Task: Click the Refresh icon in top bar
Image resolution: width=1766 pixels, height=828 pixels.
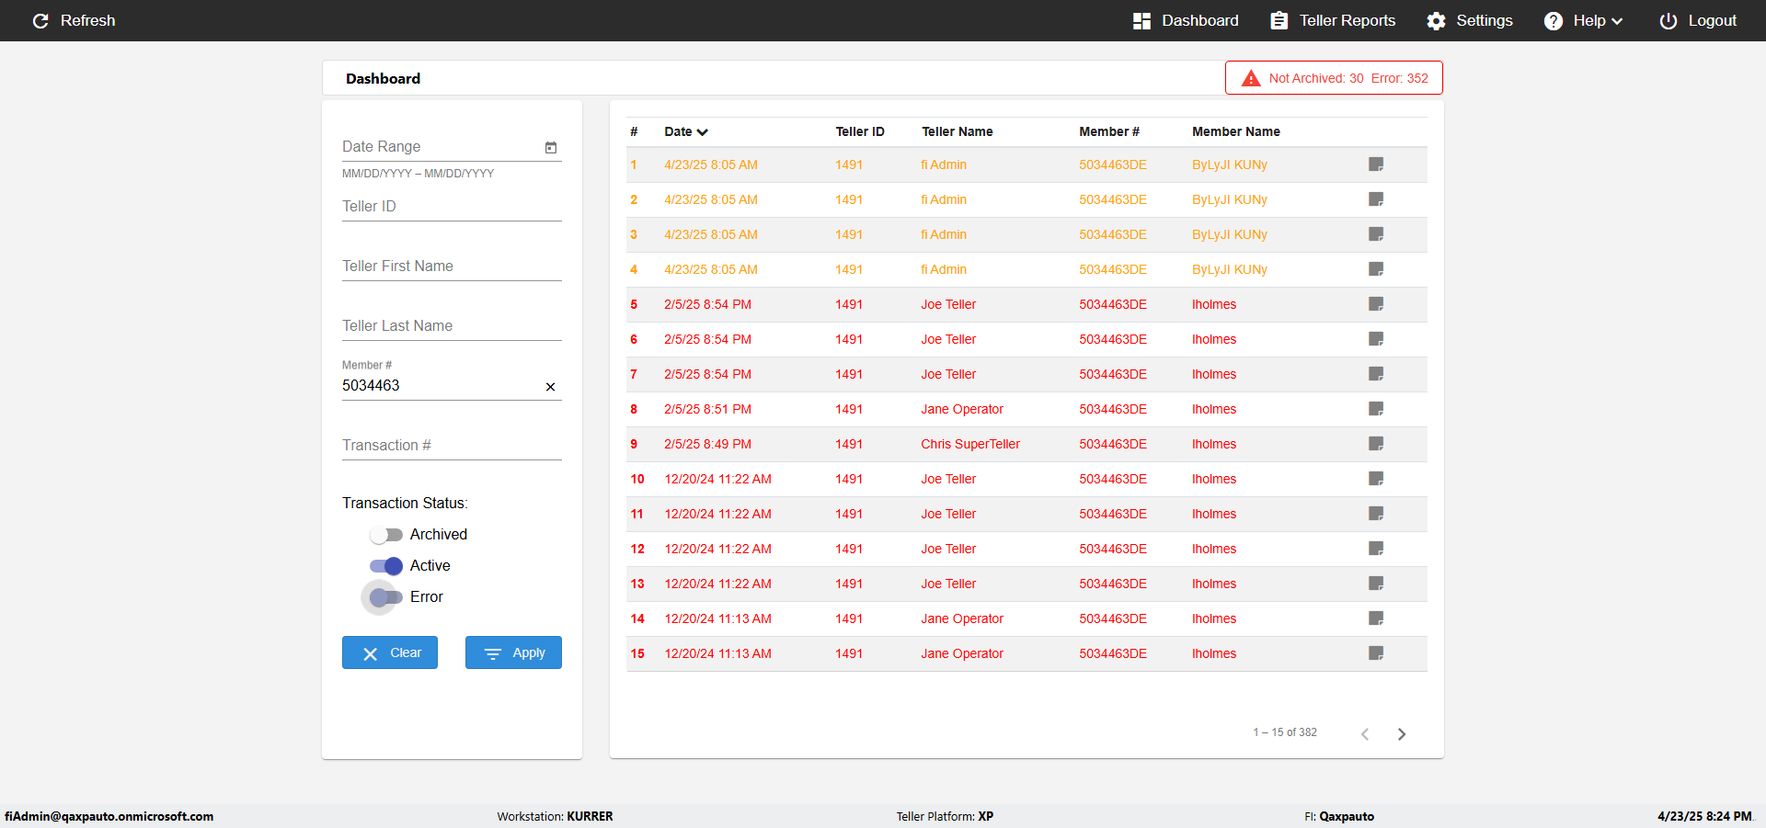Action: click(x=40, y=20)
